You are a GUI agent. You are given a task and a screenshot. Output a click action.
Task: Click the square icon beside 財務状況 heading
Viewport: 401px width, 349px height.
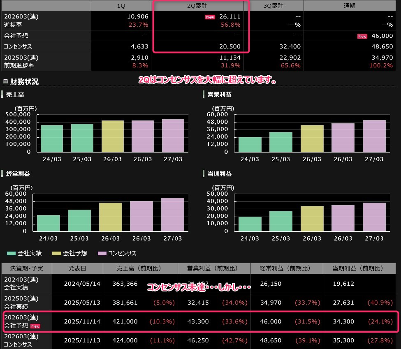coord(5,81)
